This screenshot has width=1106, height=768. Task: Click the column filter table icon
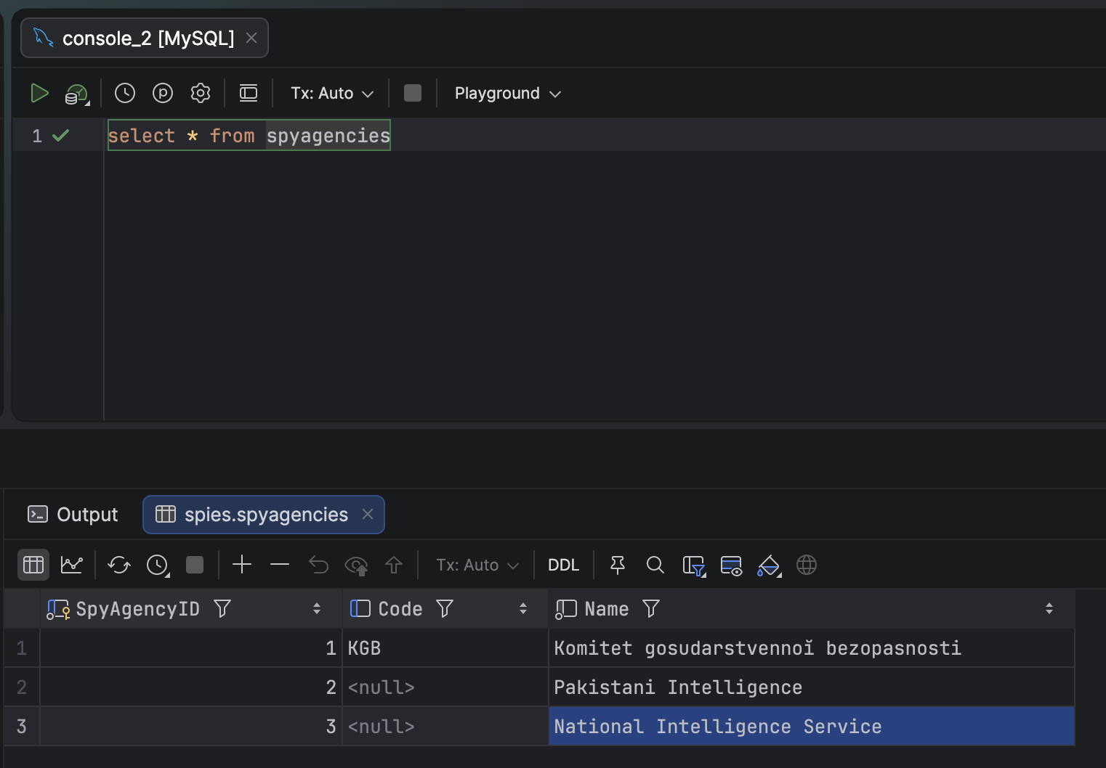coord(694,565)
